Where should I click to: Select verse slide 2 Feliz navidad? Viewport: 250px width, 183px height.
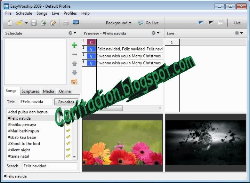pyautogui.click(x=123, y=49)
